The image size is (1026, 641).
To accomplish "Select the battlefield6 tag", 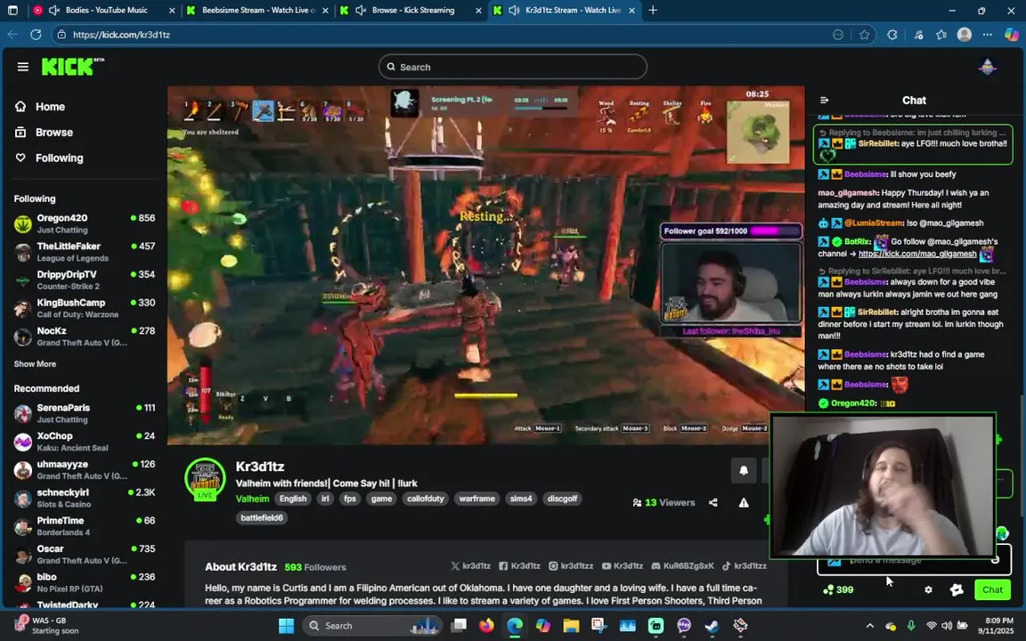I will (262, 517).
